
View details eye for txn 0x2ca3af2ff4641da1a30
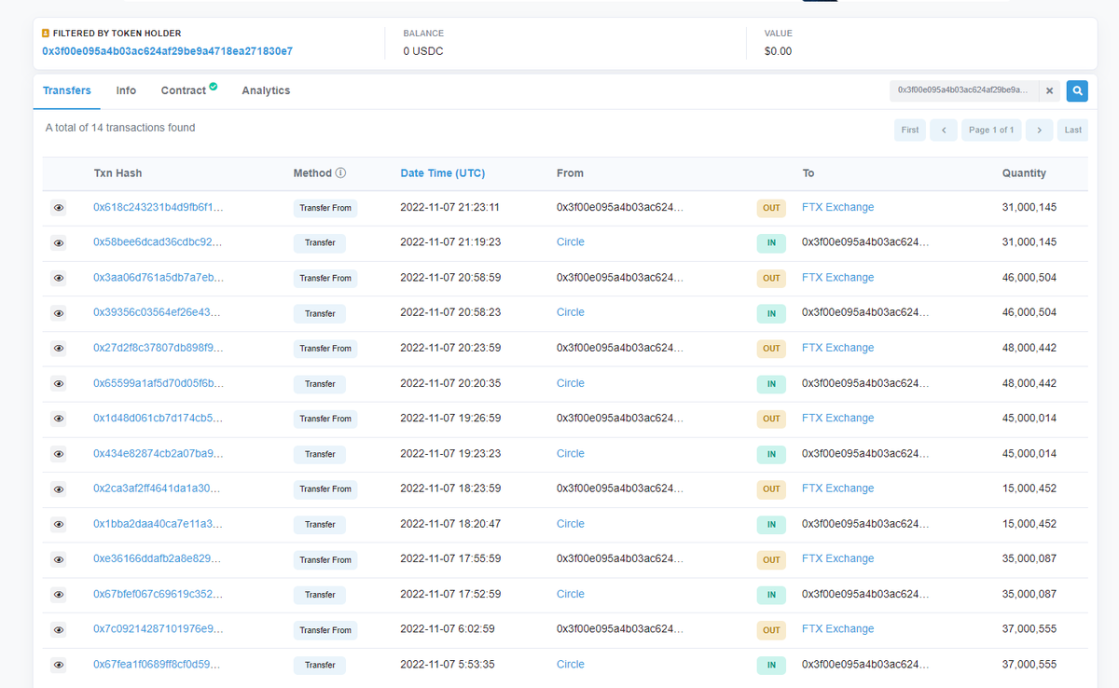[x=59, y=489]
